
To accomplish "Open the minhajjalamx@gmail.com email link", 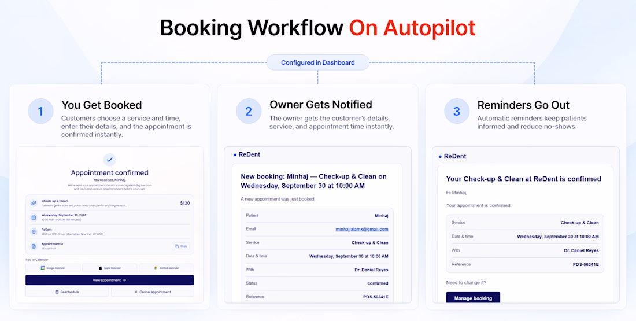I will pyautogui.click(x=362, y=229).
